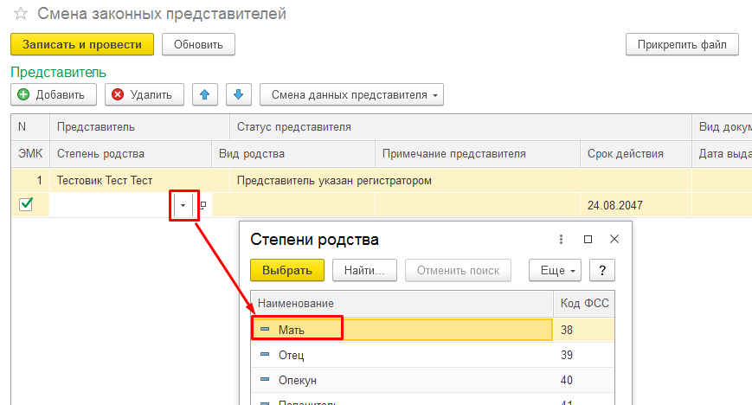The width and height of the screenshot is (752, 405).
Task: Expand the Степень родства dropdown arrow
Action: 183,205
